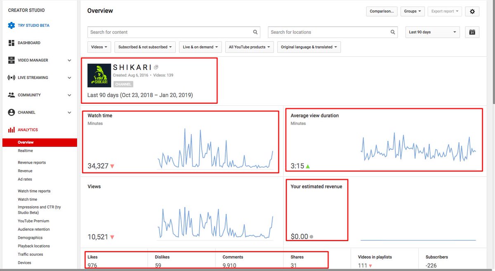This screenshot has height=271, width=495.
Task: Open the Videos filter dropdown
Action: click(99, 47)
